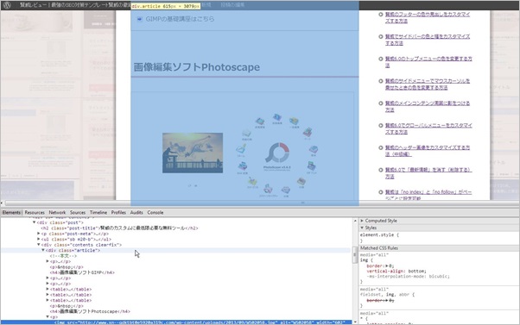The width and height of the screenshot is (520, 325).
Task: Open sidebar link about フッターの色や見出し
Action: point(427,17)
